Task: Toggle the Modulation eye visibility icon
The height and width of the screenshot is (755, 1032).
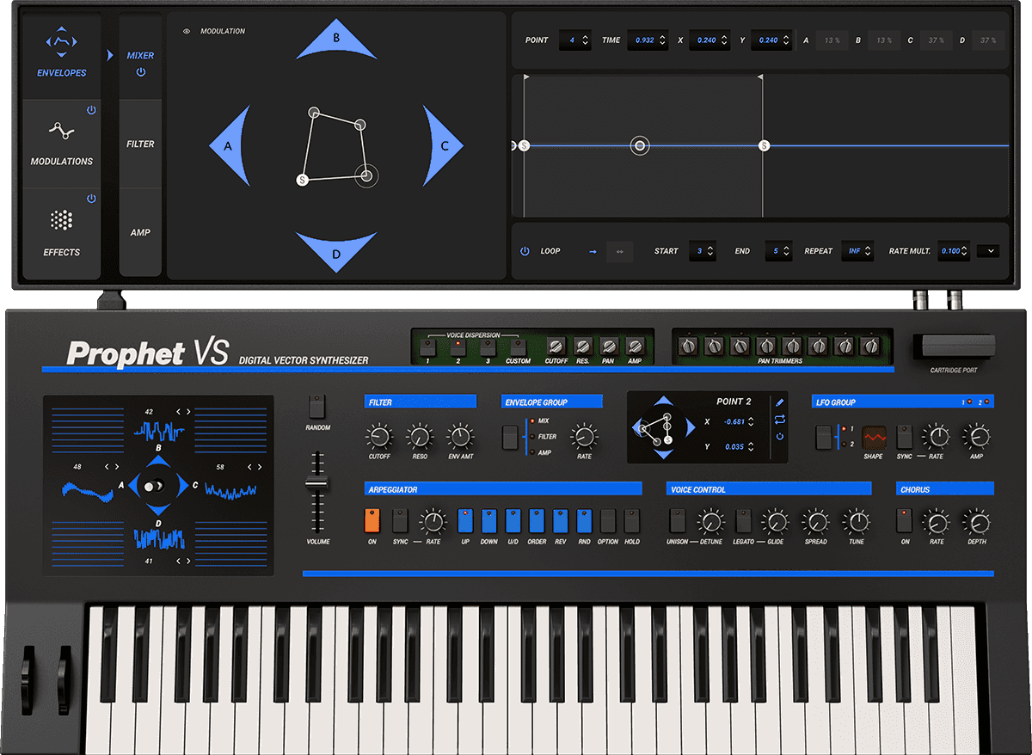Action: tap(187, 32)
